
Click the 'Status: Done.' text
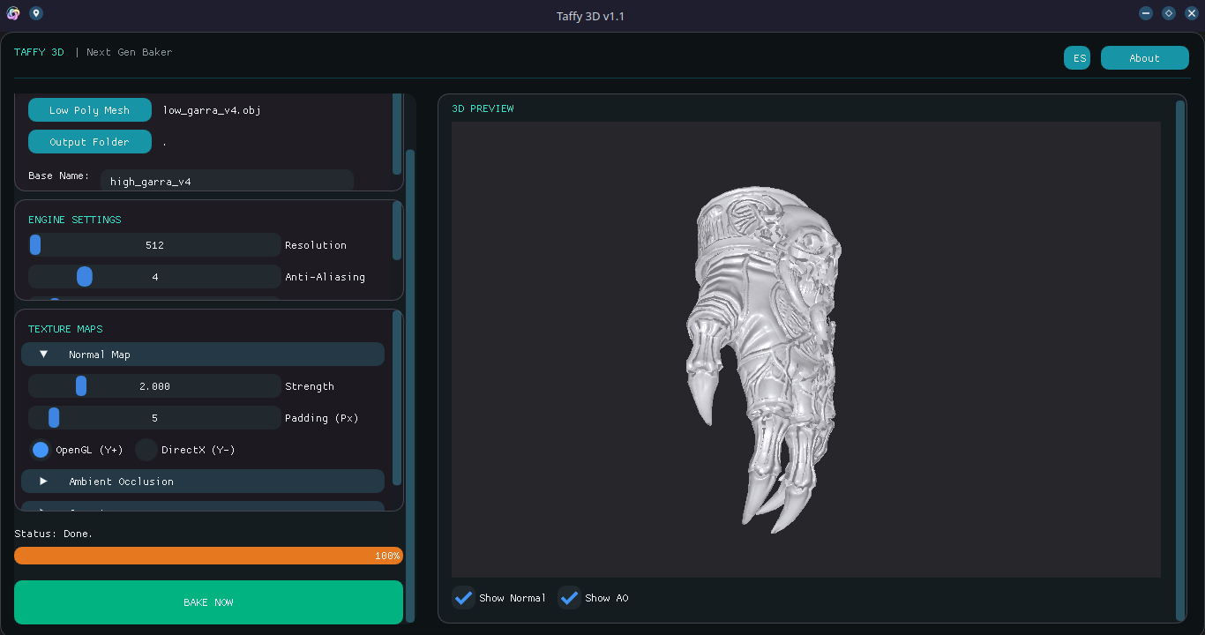[x=54, y=534]
